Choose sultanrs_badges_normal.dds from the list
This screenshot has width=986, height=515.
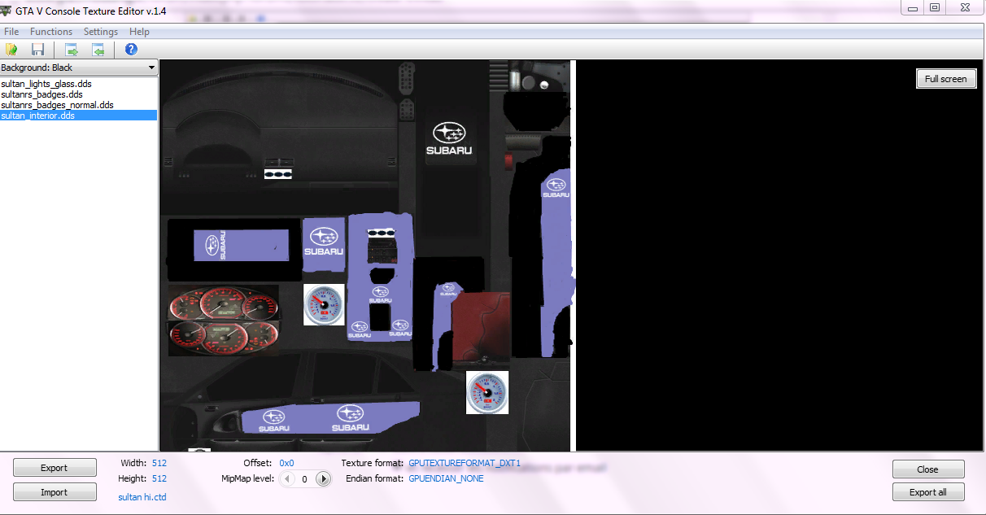tap(57, 105)
